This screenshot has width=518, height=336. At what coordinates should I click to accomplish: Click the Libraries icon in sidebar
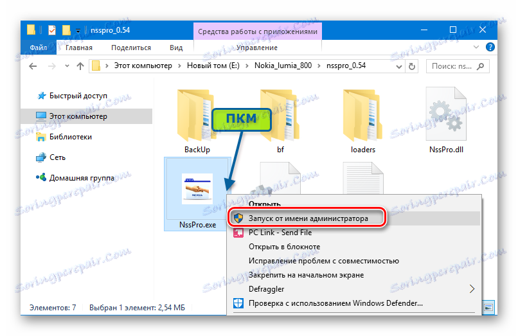click(41, 137)
